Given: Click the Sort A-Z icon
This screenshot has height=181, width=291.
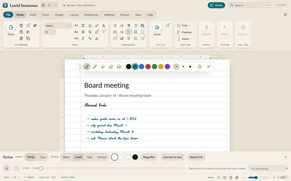Looking at the screenshot, I should coord(122,38).
